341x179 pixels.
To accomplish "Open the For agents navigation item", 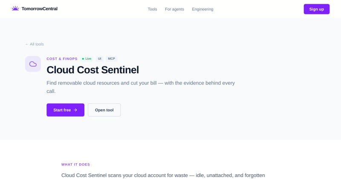I will 174,9.
